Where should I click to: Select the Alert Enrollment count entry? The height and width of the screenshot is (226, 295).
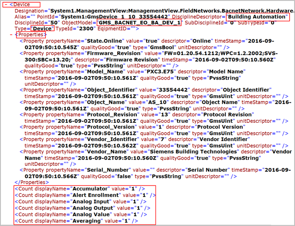pyautogui.click(x=85, y=195)
